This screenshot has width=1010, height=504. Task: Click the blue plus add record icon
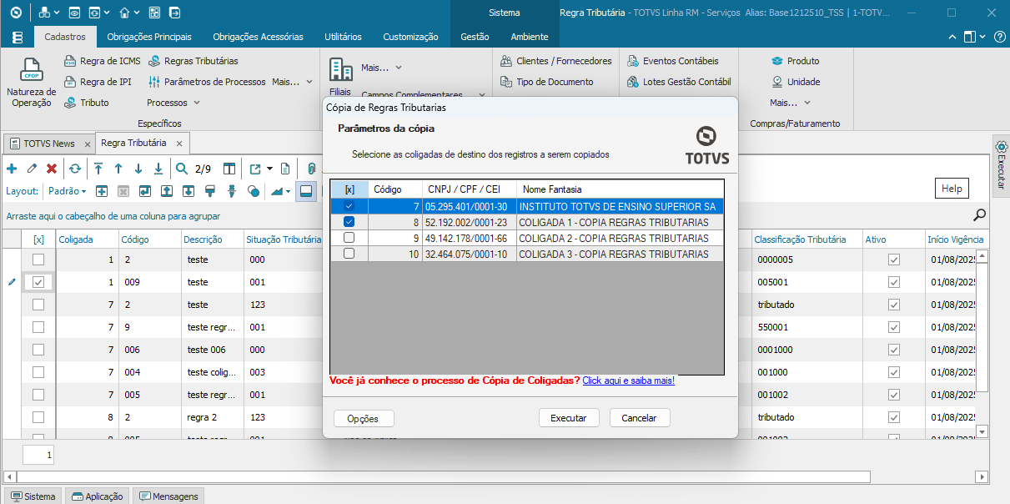(x=12, y=169)
